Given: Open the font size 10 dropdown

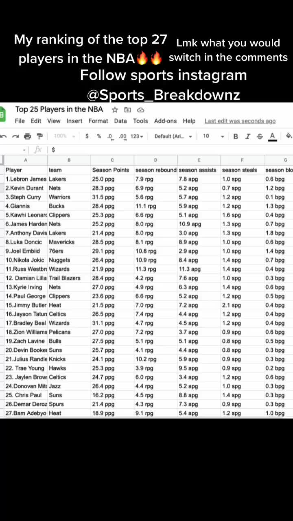Looking at the screenshot, I should click(213, 136).
